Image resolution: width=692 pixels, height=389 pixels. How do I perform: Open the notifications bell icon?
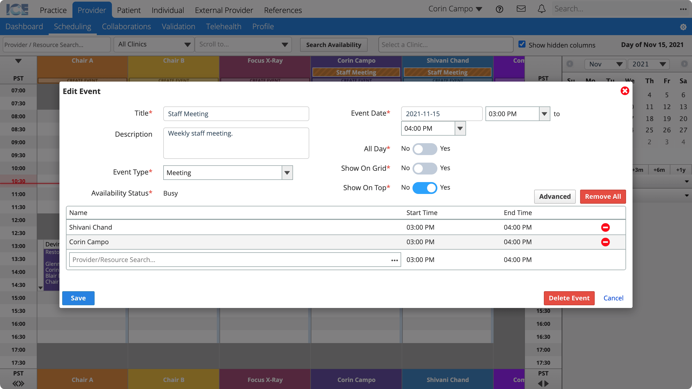541,9
